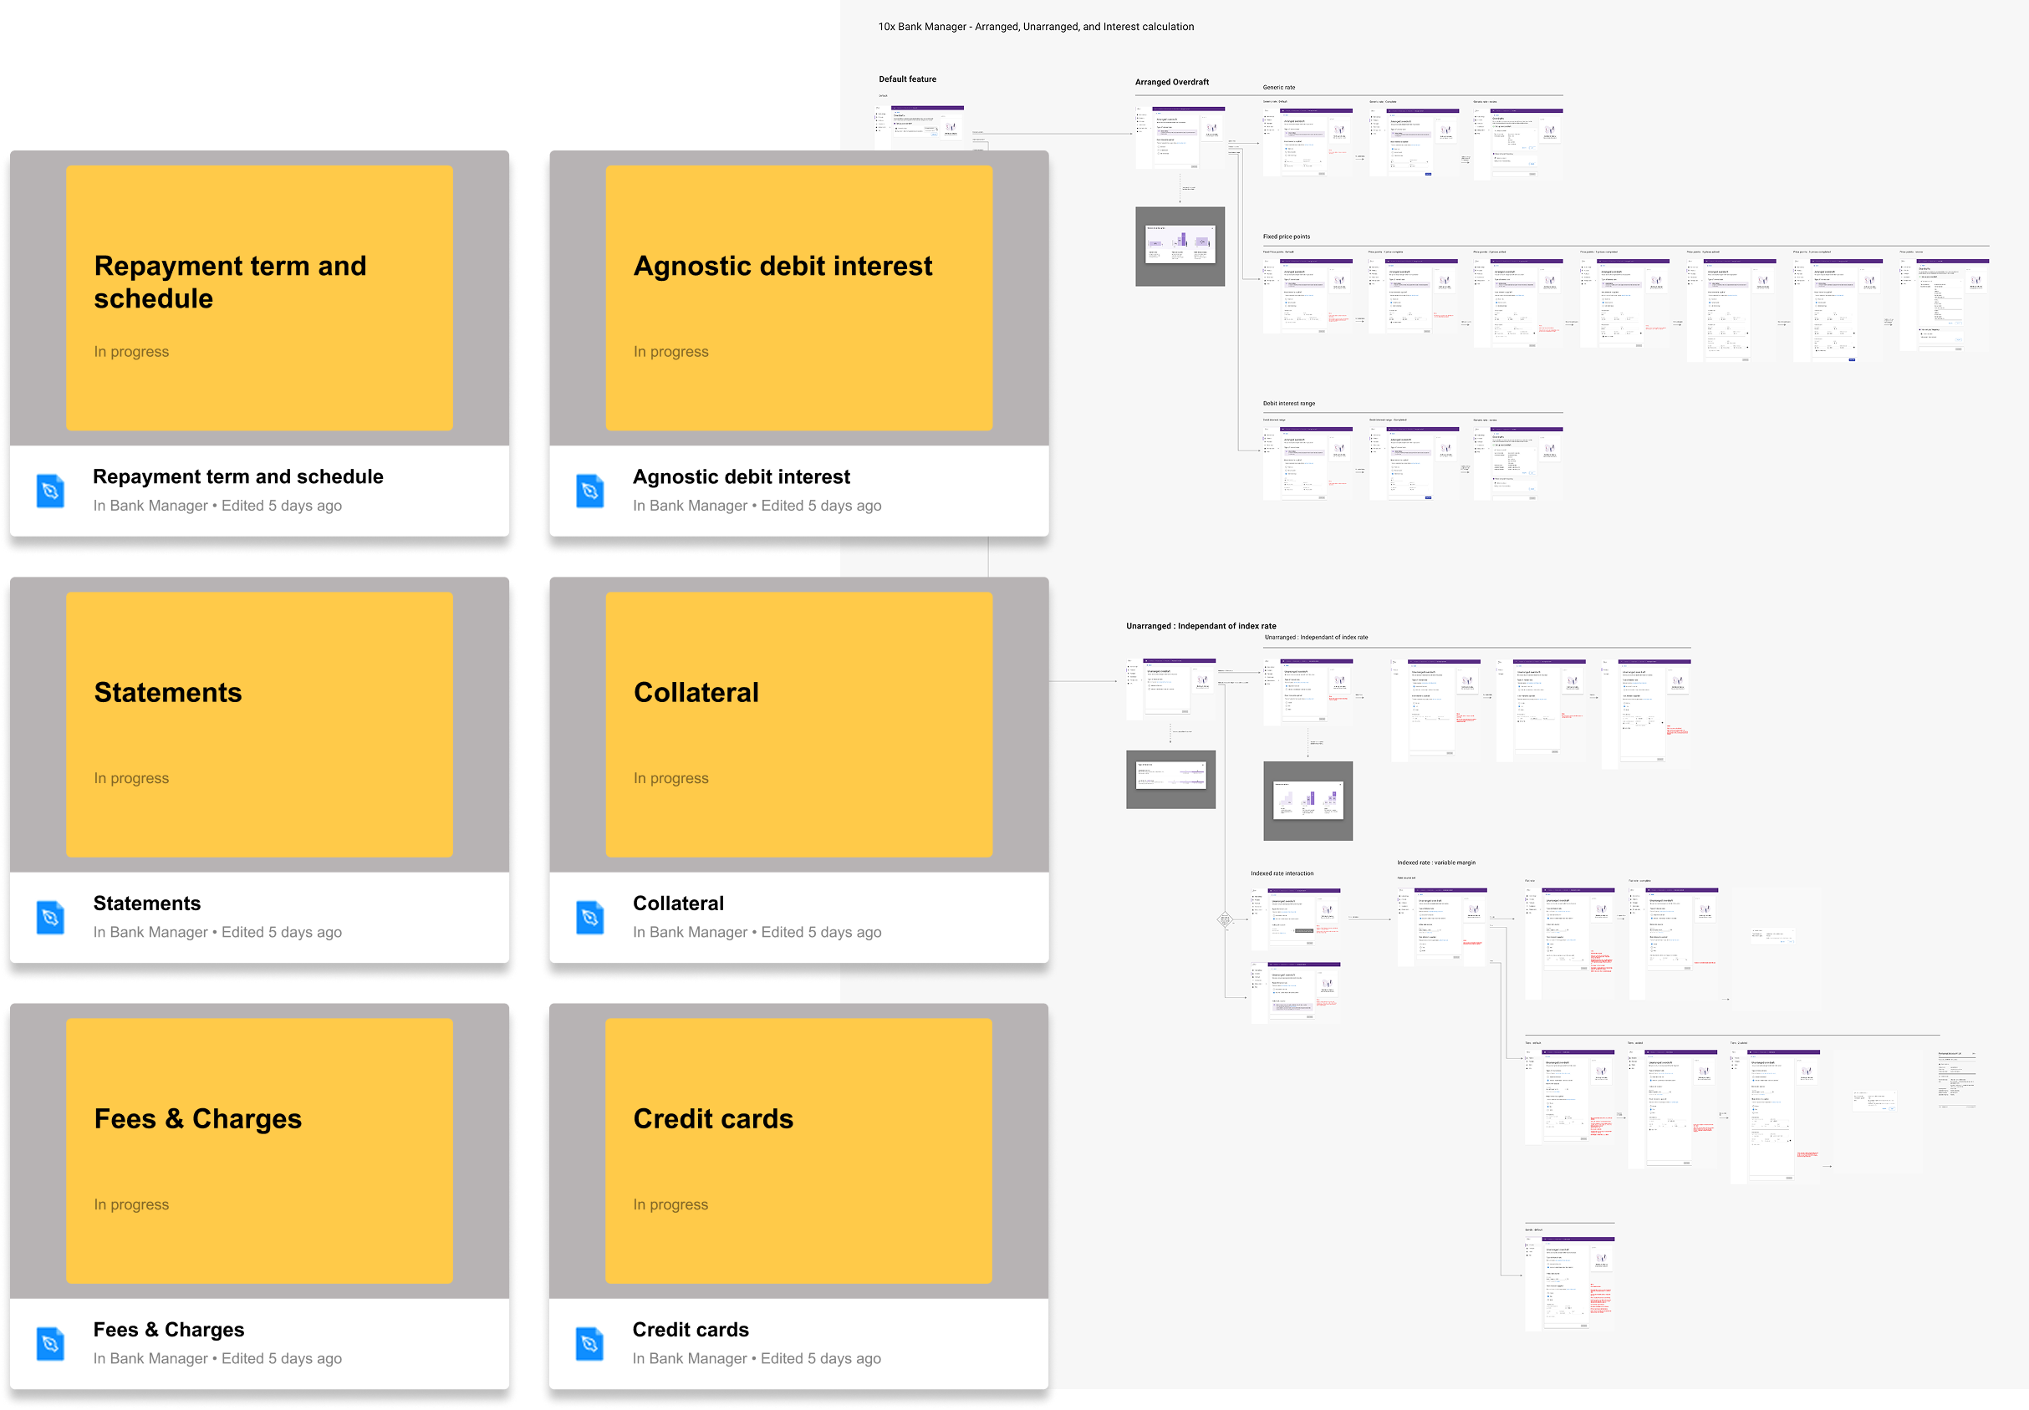
Task: Open the Statements cover thumbnail
Action: [x=259, y=725]
